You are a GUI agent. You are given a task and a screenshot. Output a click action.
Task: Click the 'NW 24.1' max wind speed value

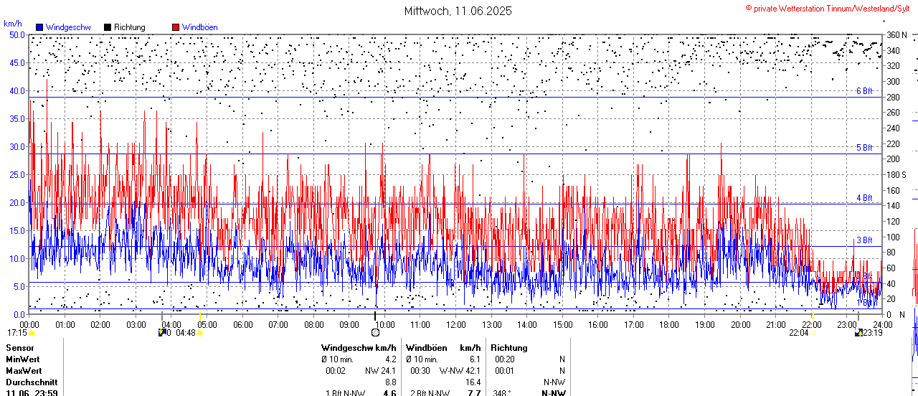(x=381, y=371)
